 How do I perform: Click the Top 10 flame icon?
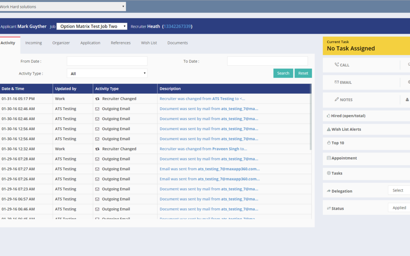[329, 143]
